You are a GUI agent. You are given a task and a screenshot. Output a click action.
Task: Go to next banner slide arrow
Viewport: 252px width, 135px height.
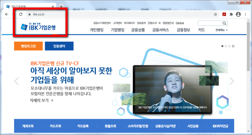[232, 81]
